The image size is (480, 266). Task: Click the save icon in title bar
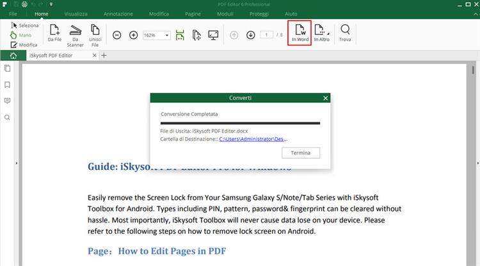click(15, 4)
